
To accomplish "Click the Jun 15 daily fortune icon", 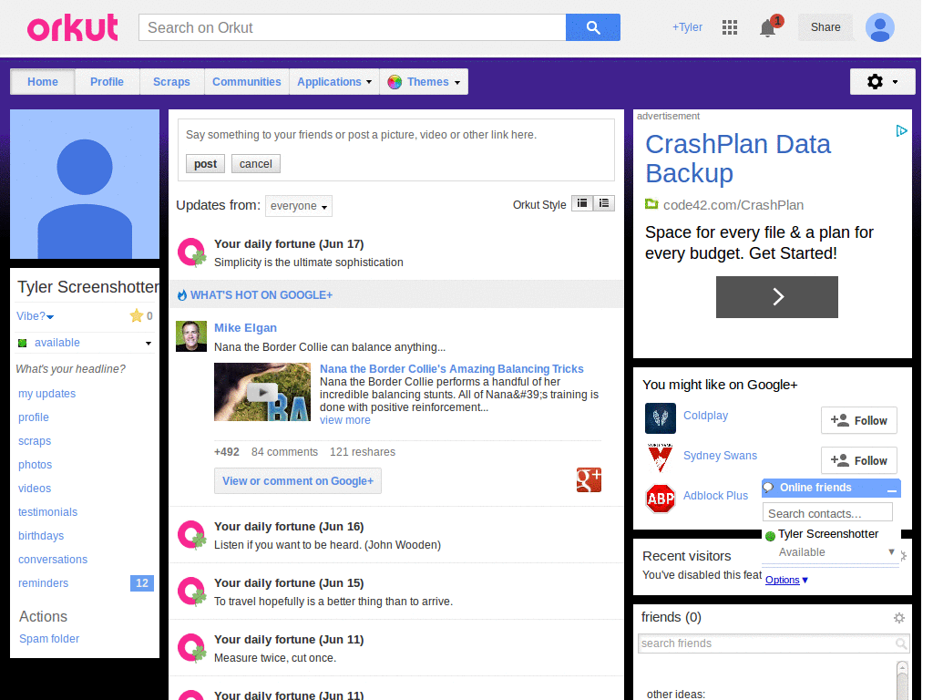I will click(x=191, y=592).
